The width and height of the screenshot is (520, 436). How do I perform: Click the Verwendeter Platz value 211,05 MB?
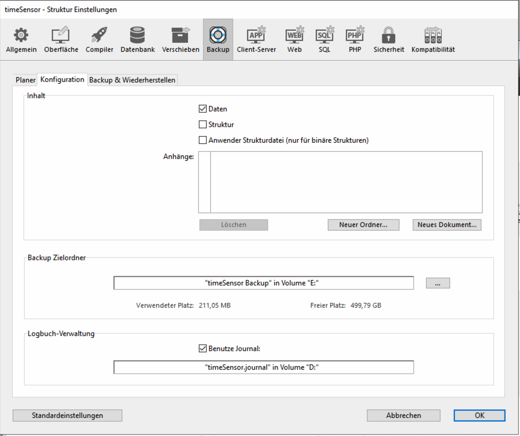215,305
